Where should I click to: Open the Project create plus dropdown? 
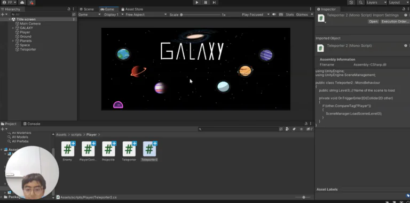tap(4, 129)
